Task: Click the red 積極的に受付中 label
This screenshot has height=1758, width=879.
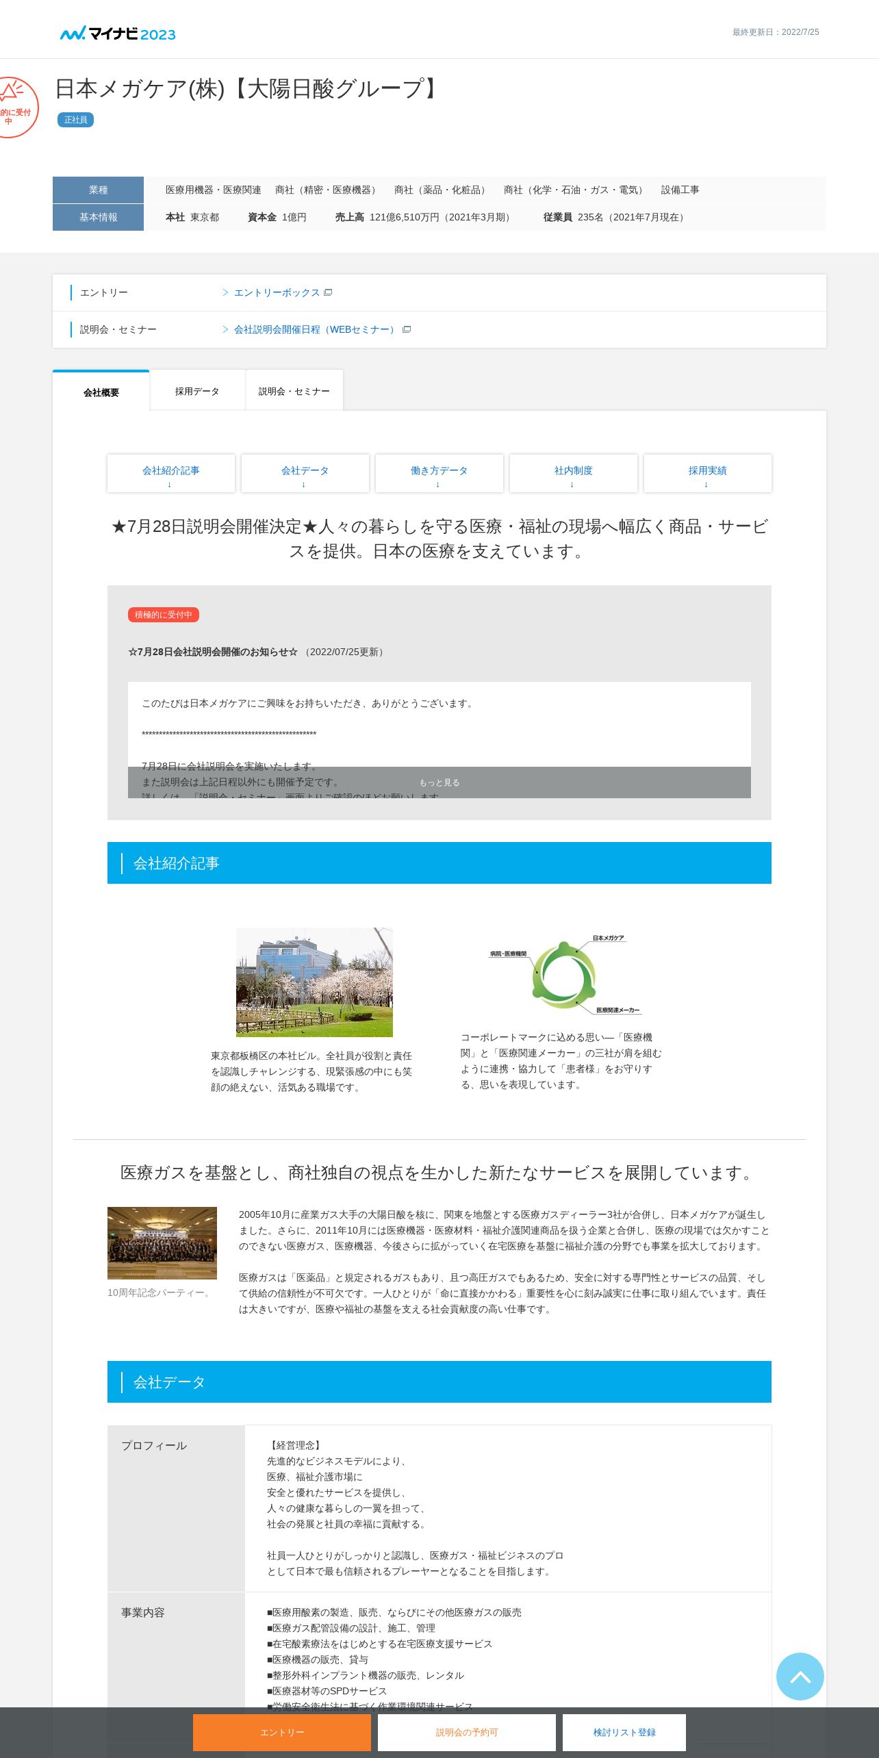Action: coord(163,615)
